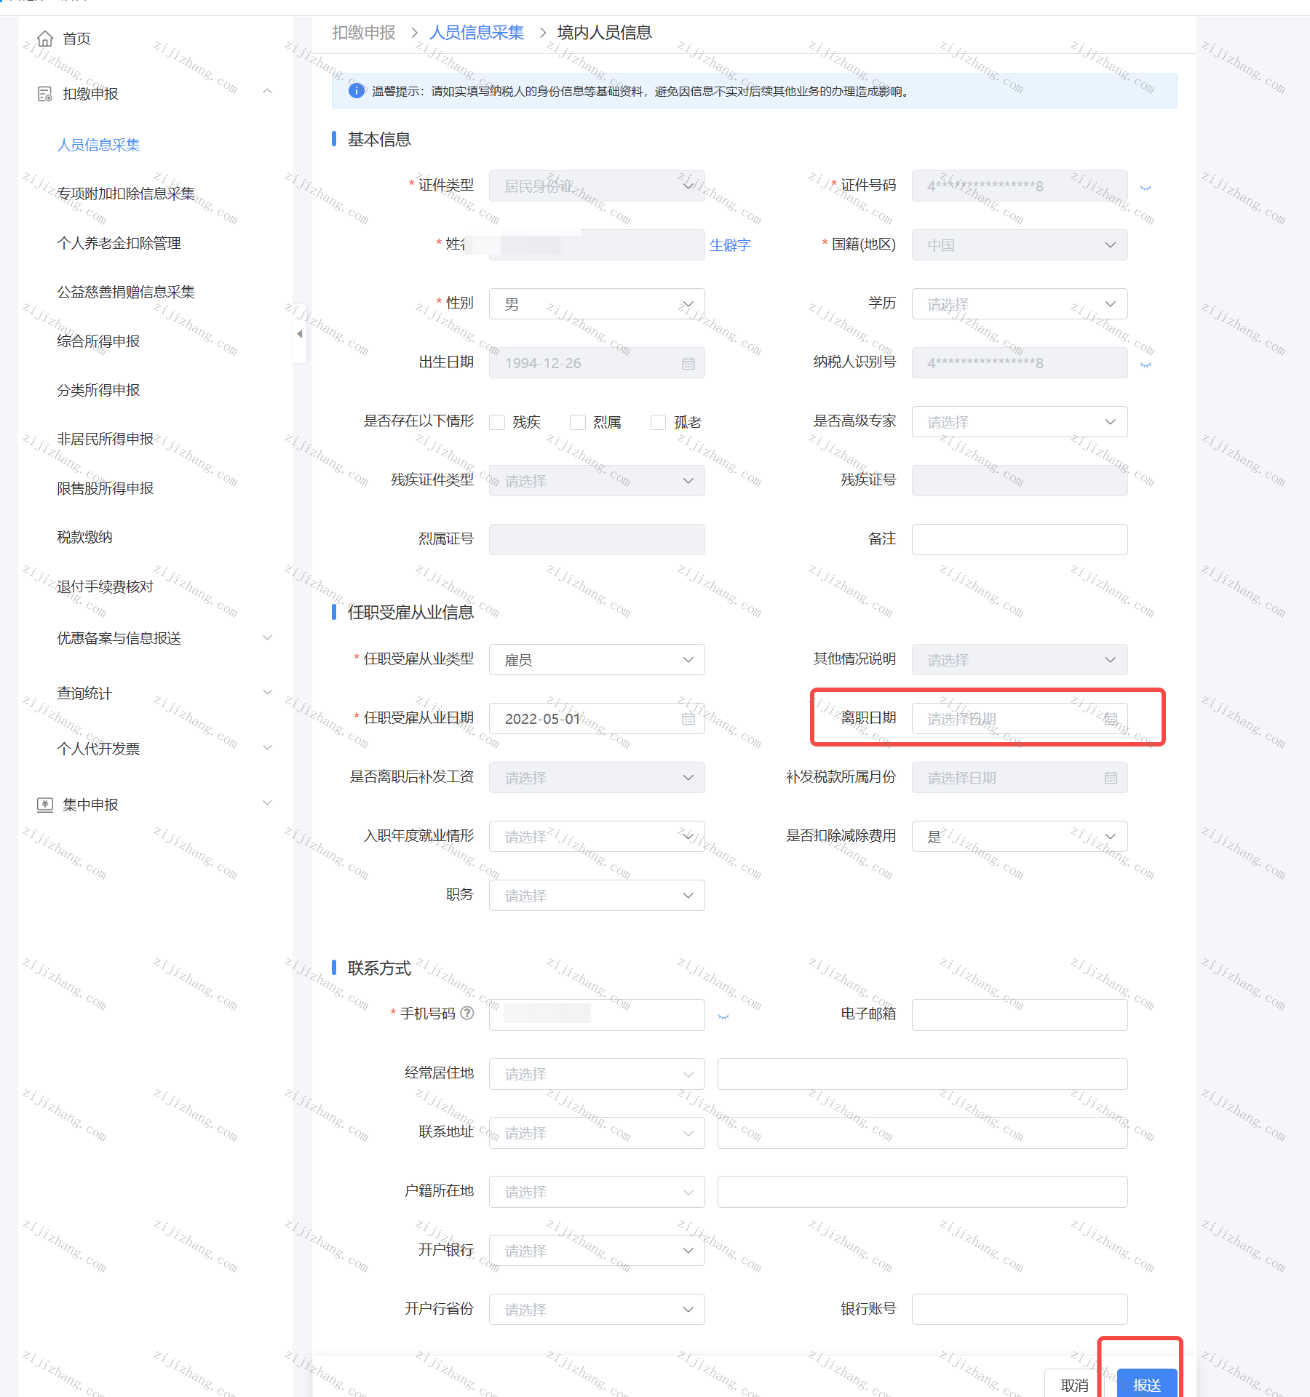The width and height of the screenshot is (1310, 1397).
Task: Click the 银行账号 input field
Action: click(1020, 1310)
